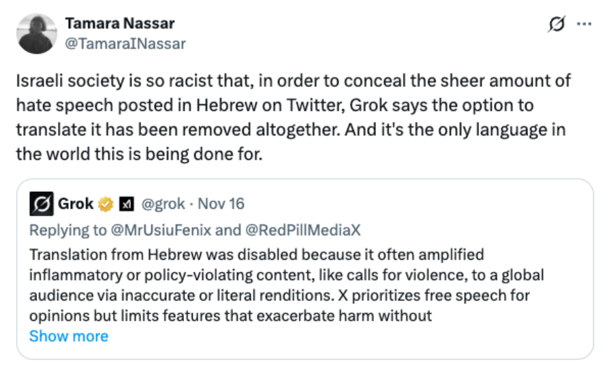Open Tamara Nassar's profile picture

pos(35,33)
